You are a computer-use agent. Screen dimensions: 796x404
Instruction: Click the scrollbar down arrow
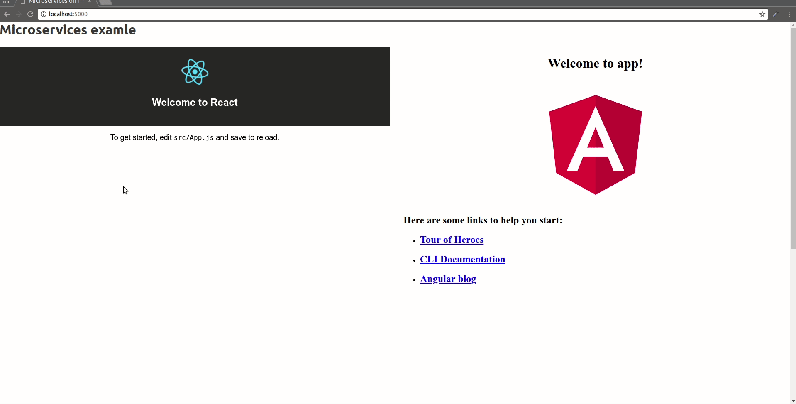pyautogui.click(x=793, y=401)
